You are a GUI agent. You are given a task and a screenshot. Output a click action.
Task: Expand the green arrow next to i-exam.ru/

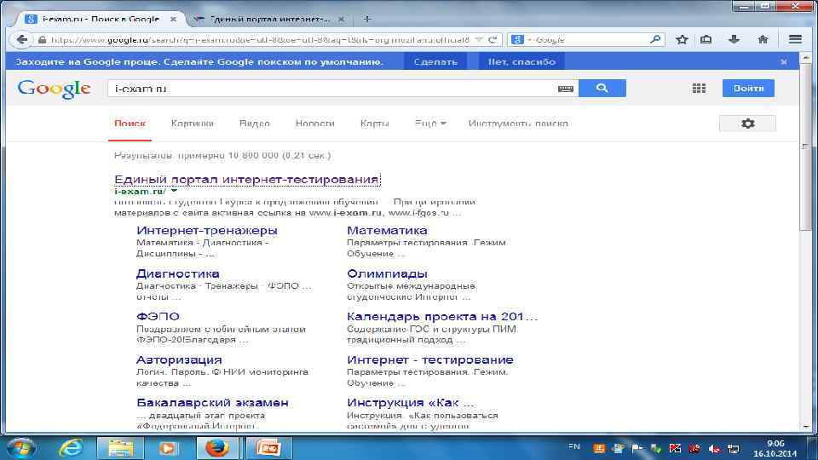pyautogui.click(x=174, y=191)
